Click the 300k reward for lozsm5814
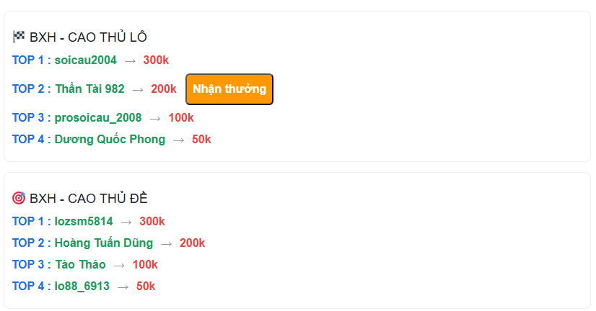The height and width of the screenshot is (311, 596). point(152,221)
